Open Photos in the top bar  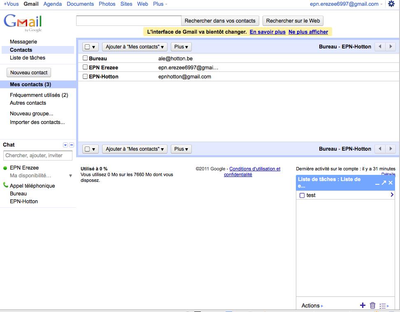pyautogui.click(x=107, y=4)
